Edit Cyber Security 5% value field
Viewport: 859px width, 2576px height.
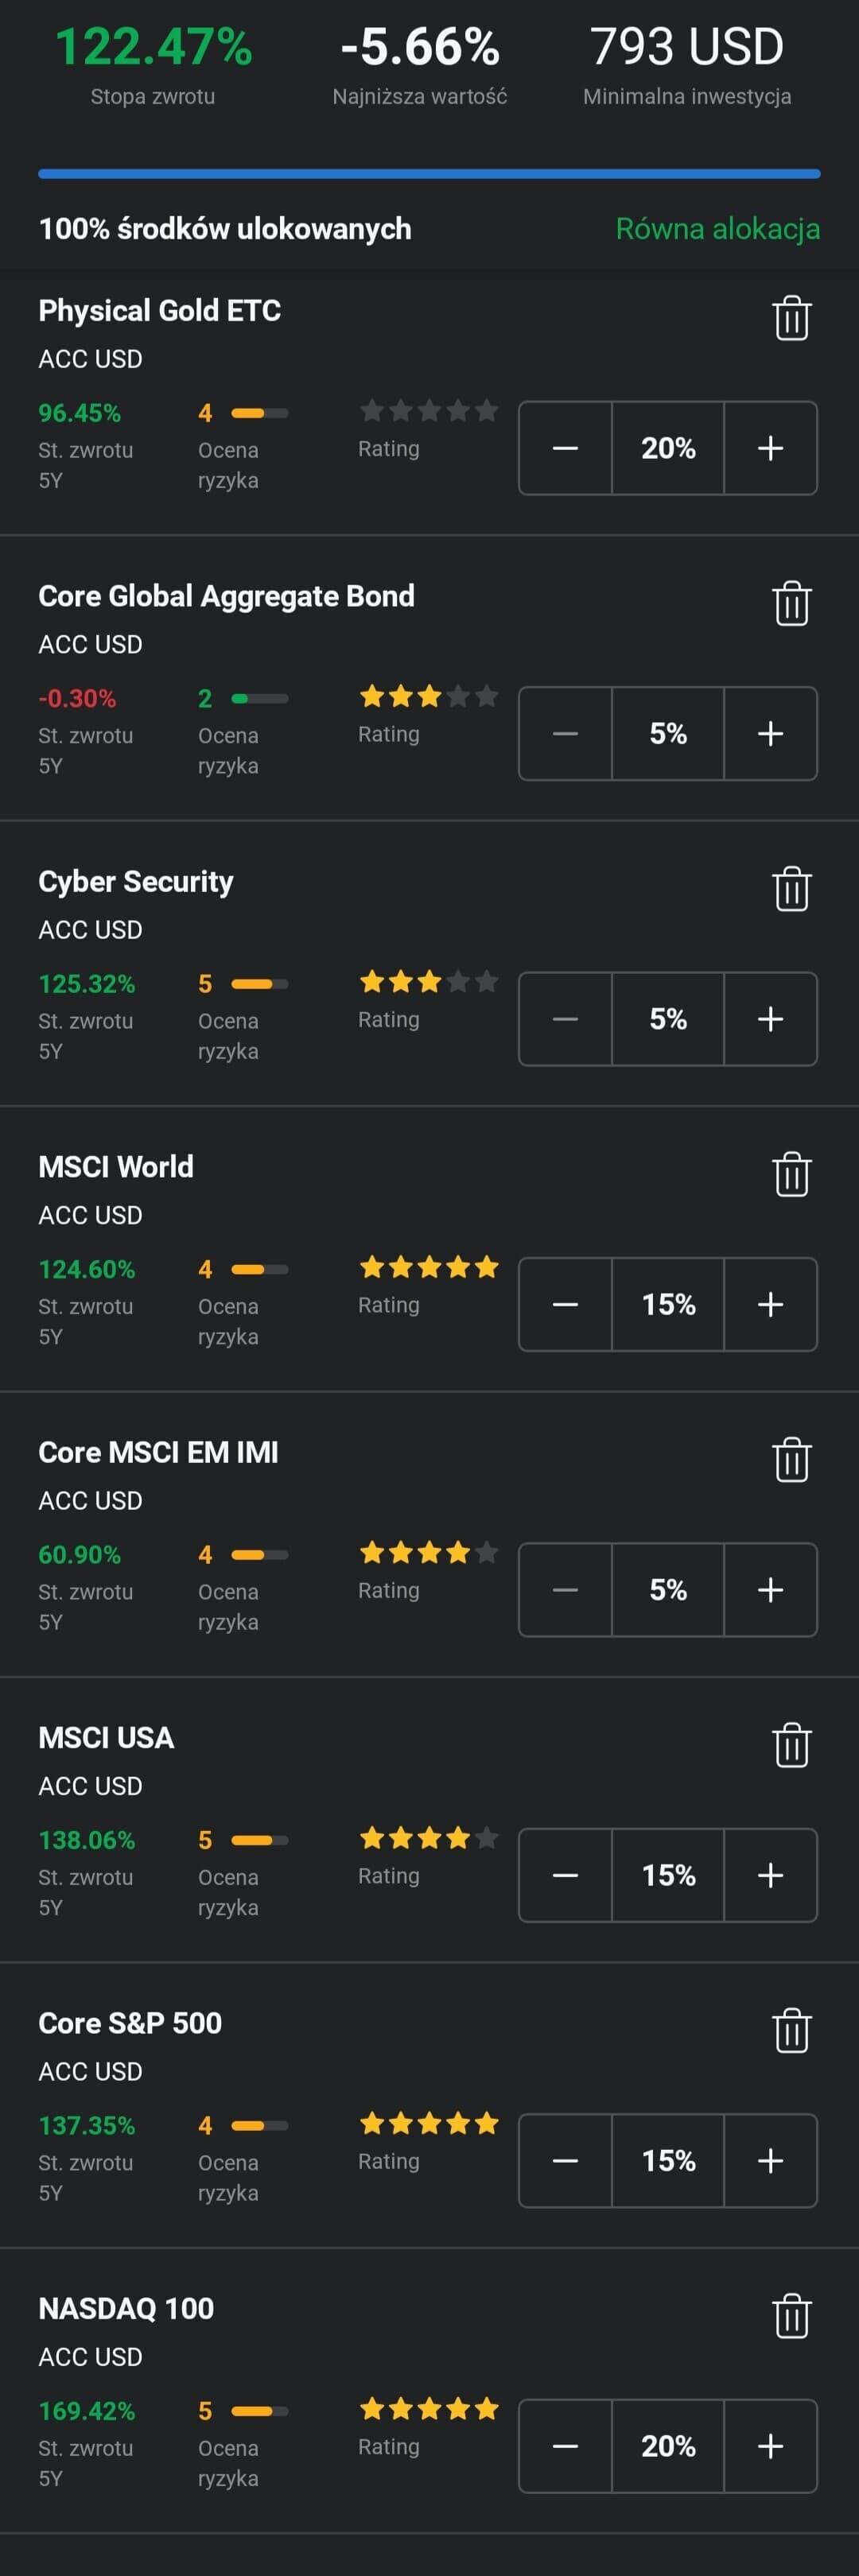tap(668, 1019)
